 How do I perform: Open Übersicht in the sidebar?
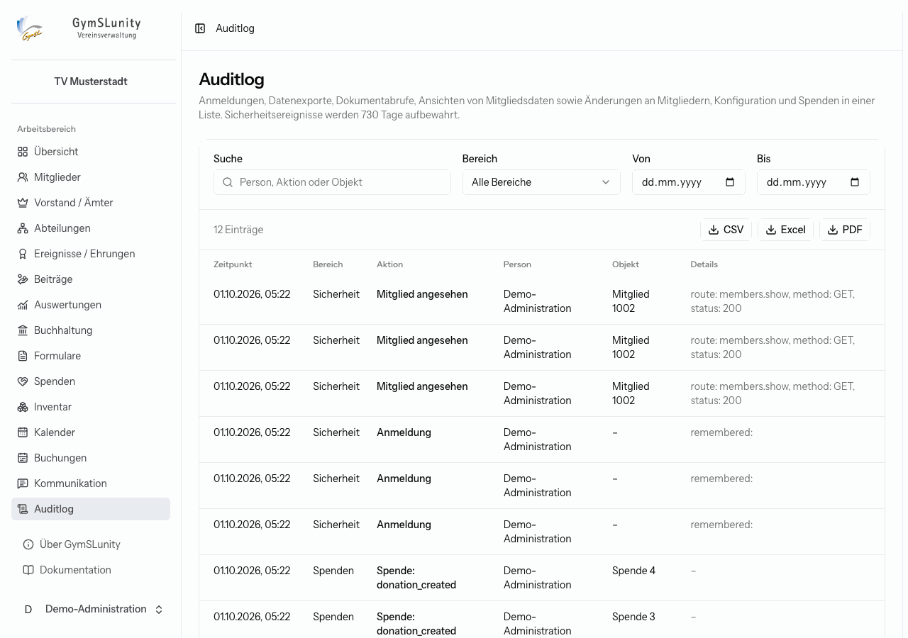click(91, 152)
